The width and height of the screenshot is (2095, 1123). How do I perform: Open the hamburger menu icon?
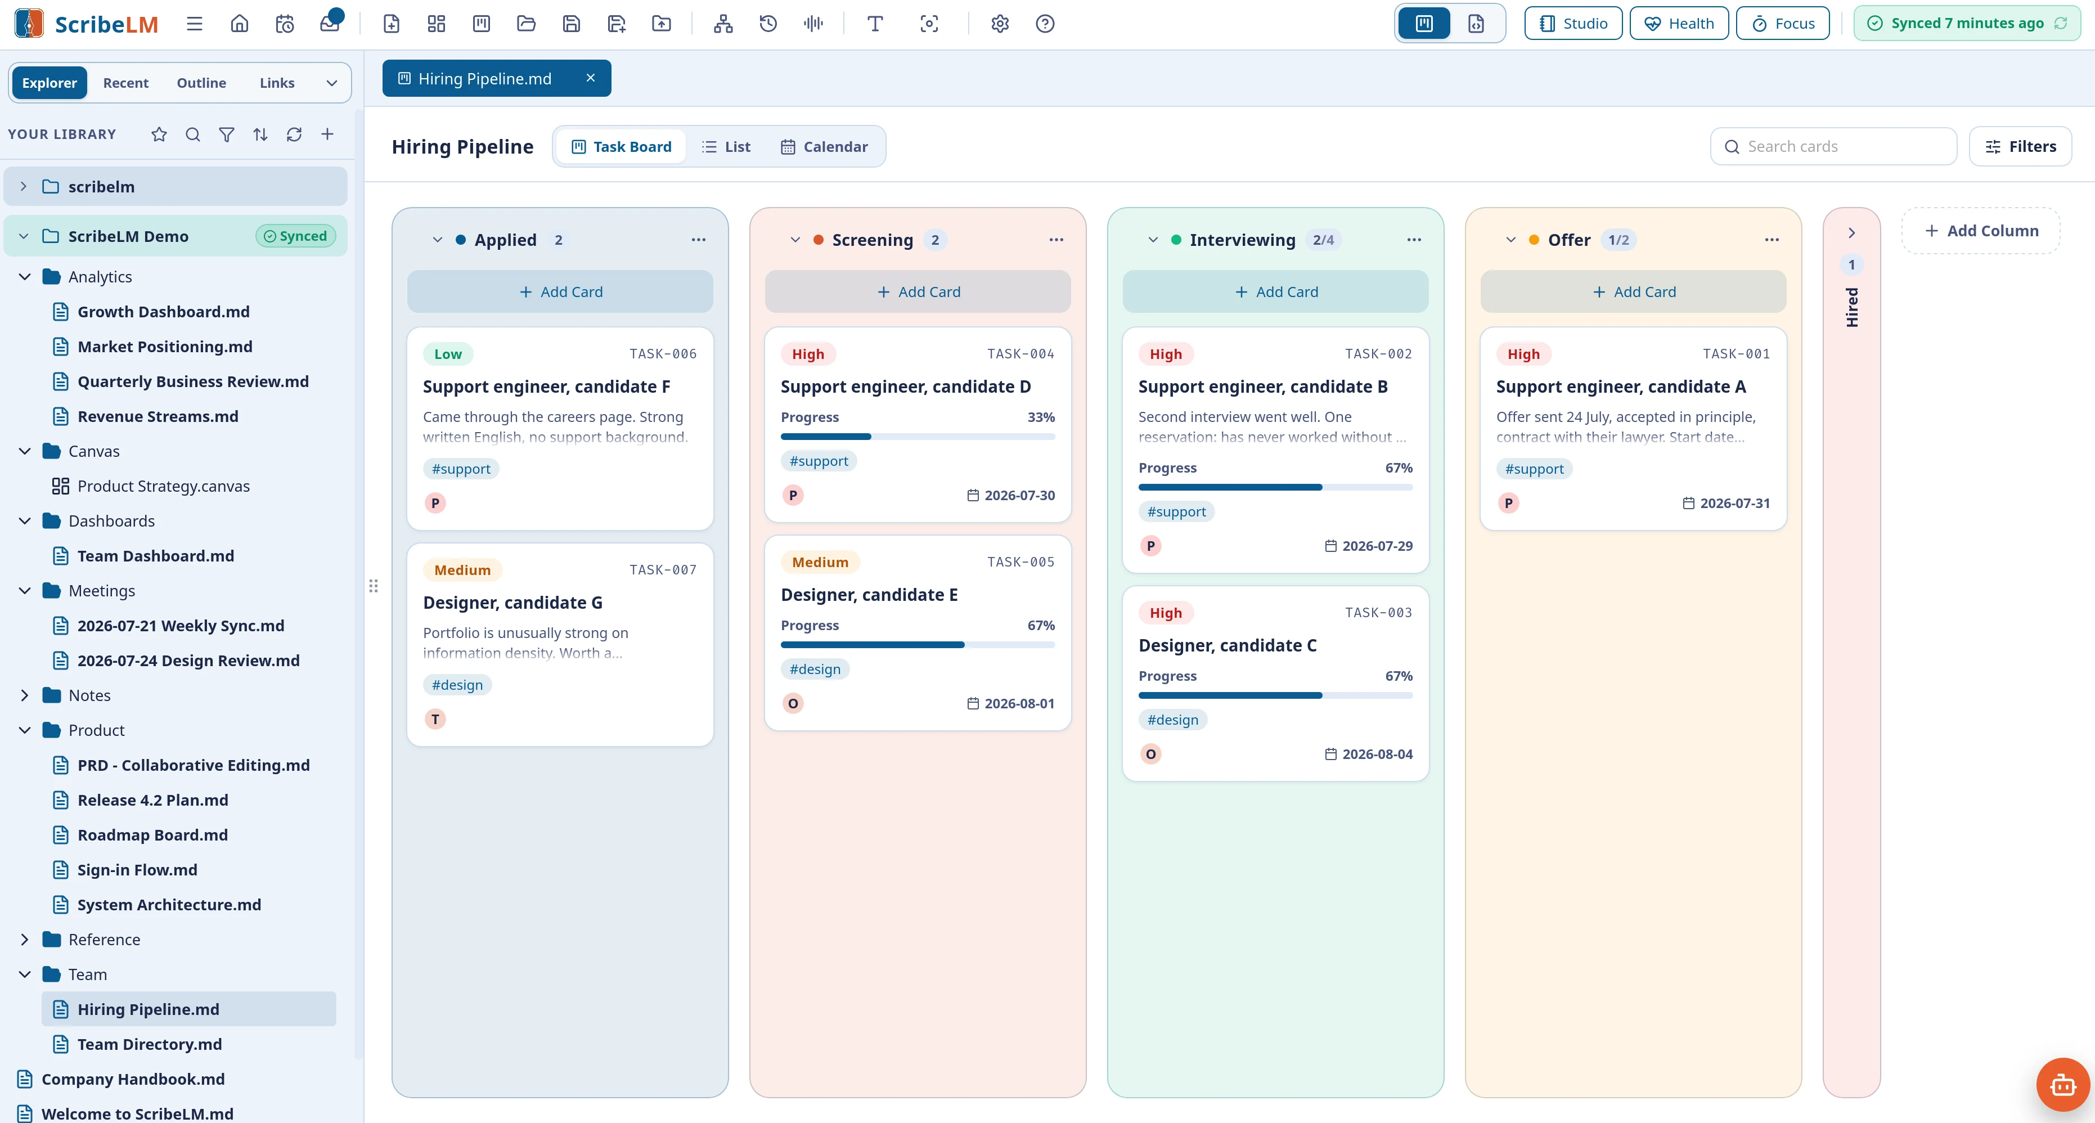(194, 24)
